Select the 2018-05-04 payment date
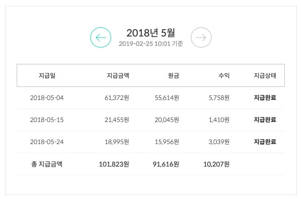Screen dimensions: 301x199 [x=47, y=98]
